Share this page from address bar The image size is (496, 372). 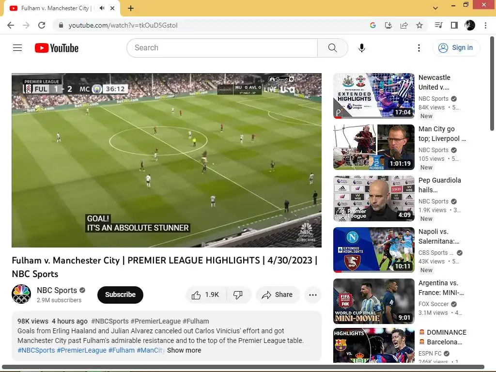(404, 25)
